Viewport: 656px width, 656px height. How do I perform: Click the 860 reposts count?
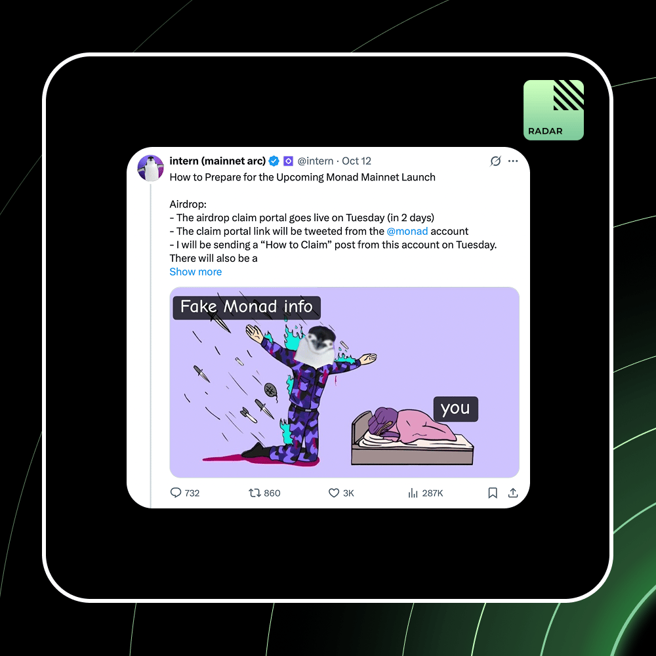(272, 493)
